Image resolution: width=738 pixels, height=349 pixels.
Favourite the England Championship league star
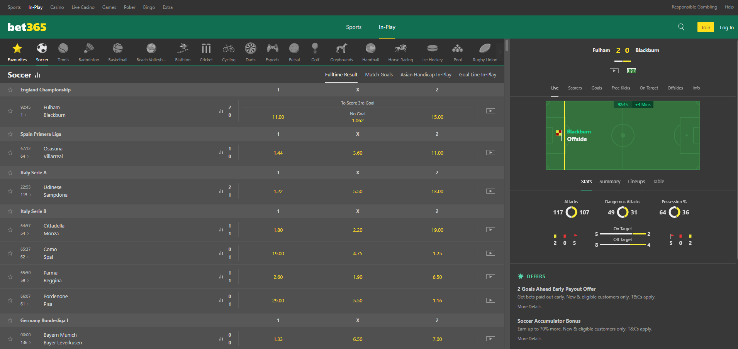(10, 90)
